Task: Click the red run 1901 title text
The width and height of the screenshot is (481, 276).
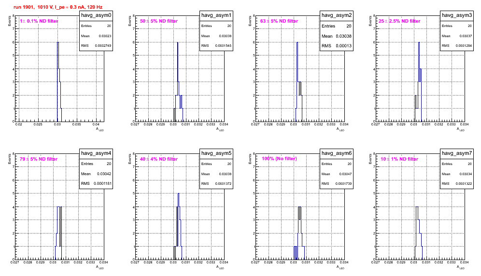Action: pos(58,7)
